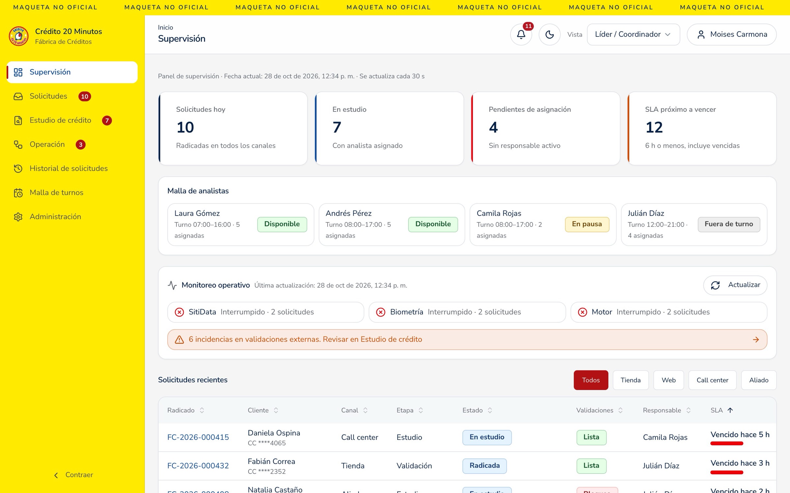
Task: Open the Solicitudes hoy card
Action: click(233, 128)
